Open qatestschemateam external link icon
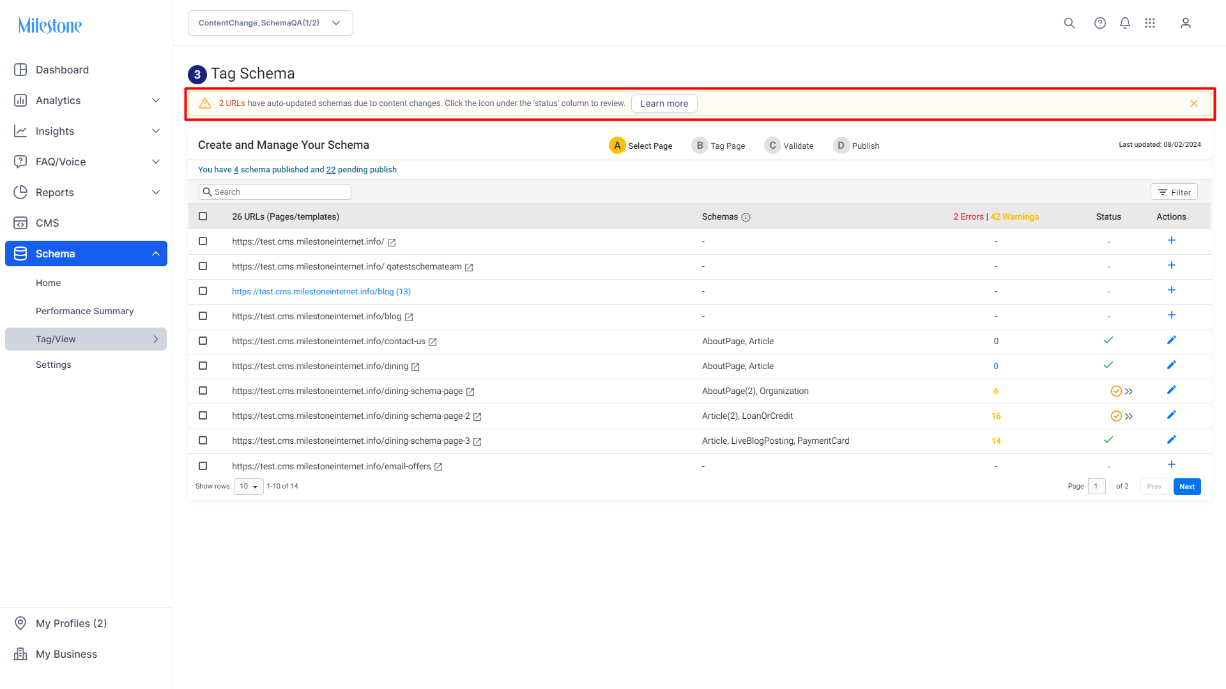The width and height of the screenshot is (1226, 689). pyautogui.click(x=469, y=268)
